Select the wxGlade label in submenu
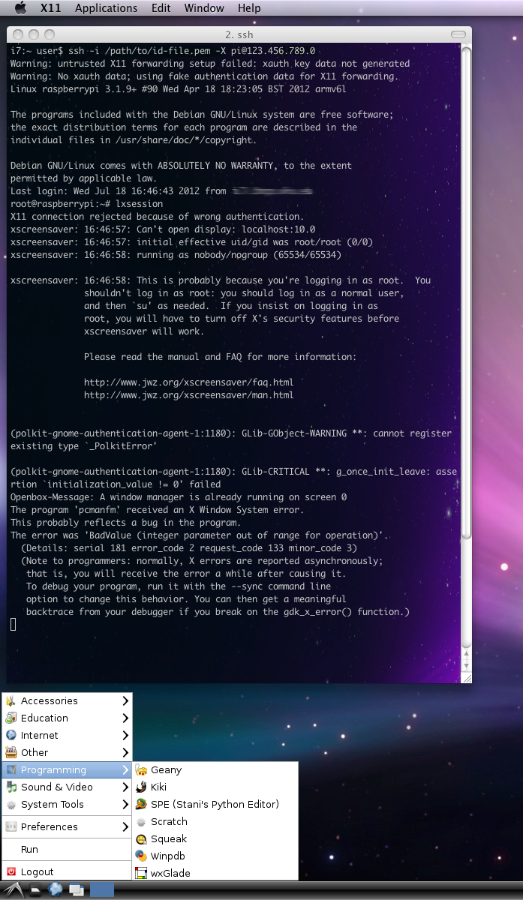 (x=170, y=873)
